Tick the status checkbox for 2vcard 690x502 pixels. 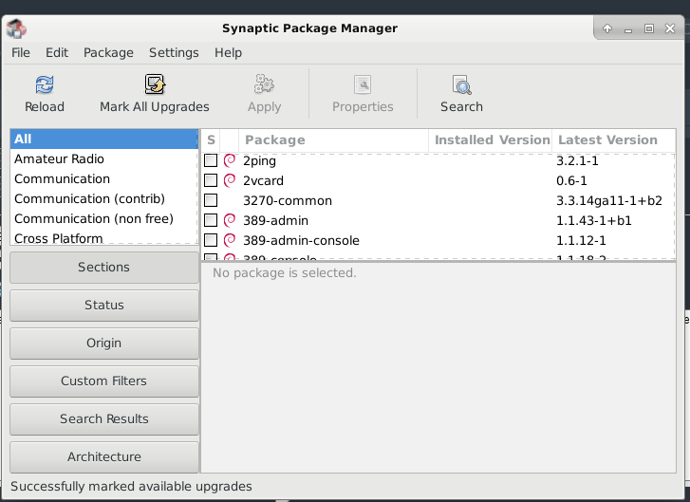[211, 180]
